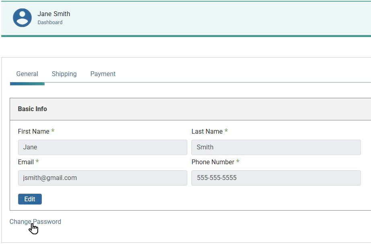This screenshot has height=244, width=371.
Task: Click the Last Name input field
Action: click(277, 147)
